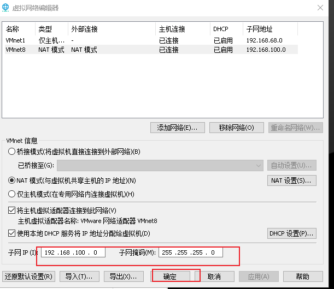Open 帮助 help button
Image resolution: width=334 pixels, height=289 pixels.
coord(303,276)
